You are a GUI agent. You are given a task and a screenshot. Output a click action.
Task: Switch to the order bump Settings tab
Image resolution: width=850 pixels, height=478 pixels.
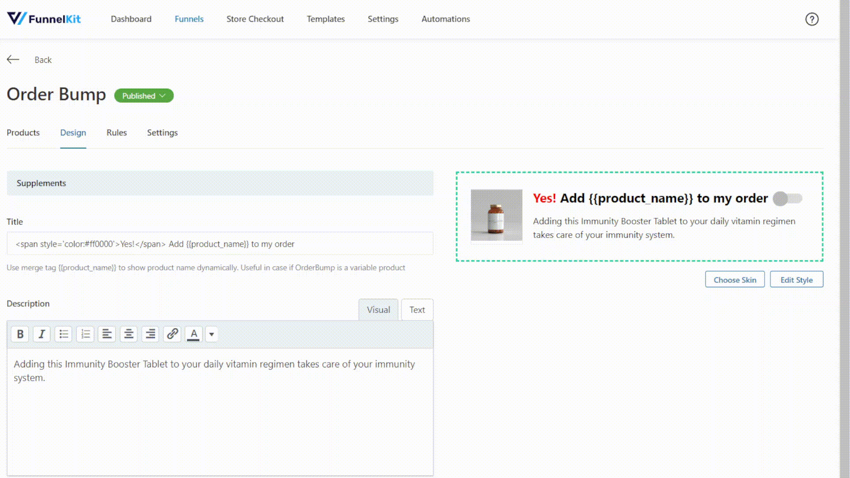pyautogui.click(x=162, y=133)
